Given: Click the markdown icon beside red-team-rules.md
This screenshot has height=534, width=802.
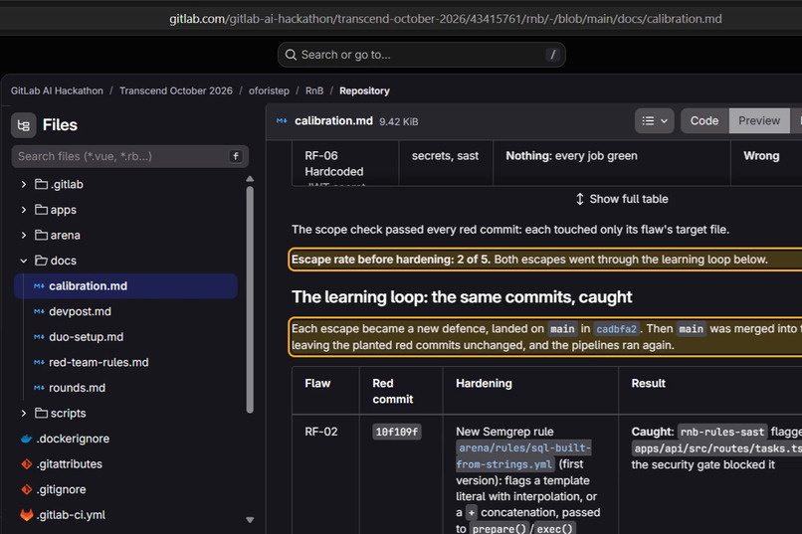Looking at the screenshot, I should (39, 362).
